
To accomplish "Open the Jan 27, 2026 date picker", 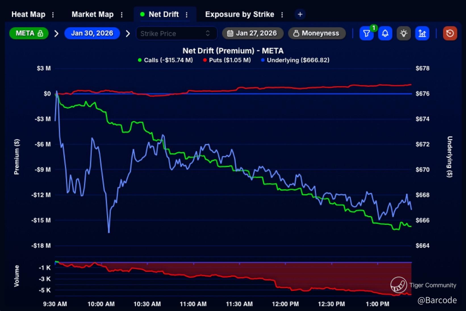I will [x=252, y=33].
